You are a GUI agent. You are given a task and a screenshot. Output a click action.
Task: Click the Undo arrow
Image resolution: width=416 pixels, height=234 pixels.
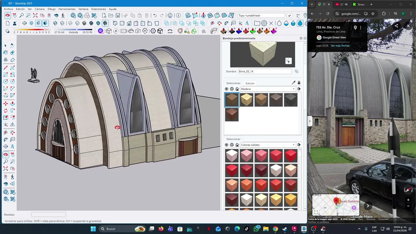click(155, 15)
